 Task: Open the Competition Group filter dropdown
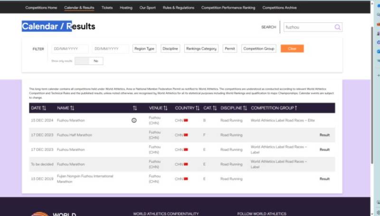click(259, 48)
